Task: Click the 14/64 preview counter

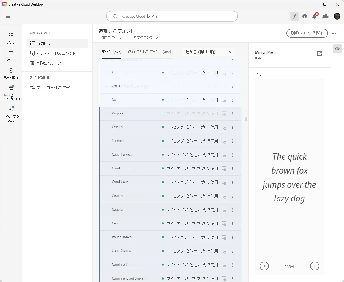Action: (290, 266)
